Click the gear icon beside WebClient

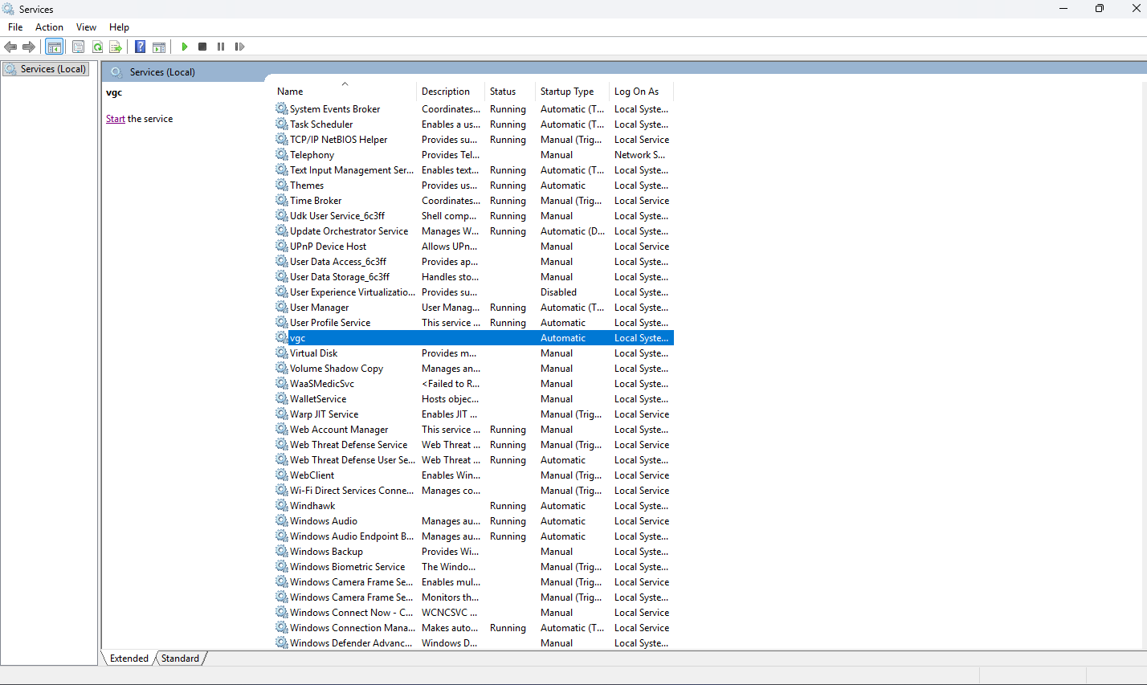pyautogui.click(x=282, y=475)
